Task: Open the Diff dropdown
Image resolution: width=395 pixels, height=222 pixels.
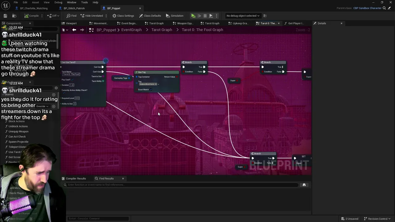Action: click(54, 16)
